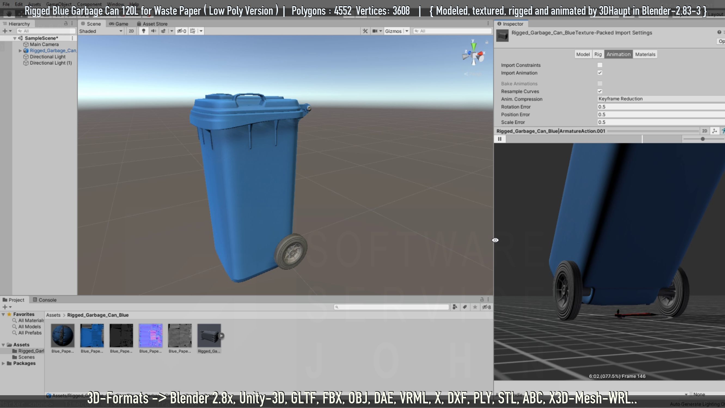Open scene camera settings icon
The image size is (725, 408).
(x=375, y=31)
